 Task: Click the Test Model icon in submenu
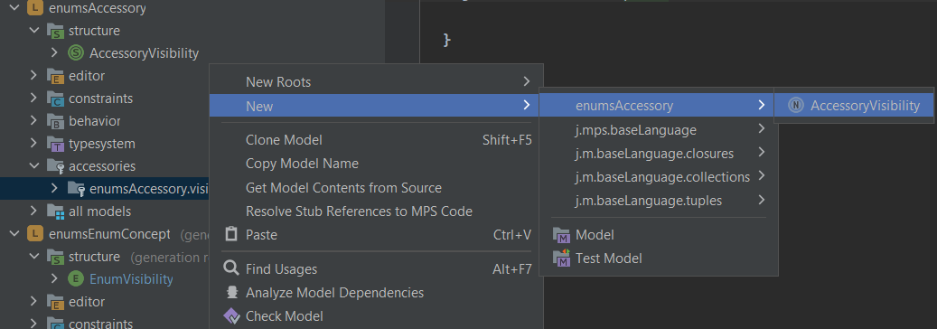pos(562,258)
